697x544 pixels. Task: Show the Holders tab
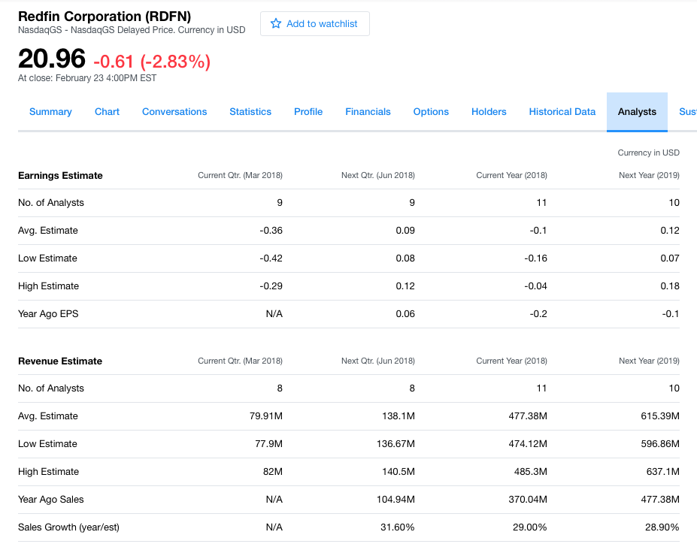pos(489,111)
